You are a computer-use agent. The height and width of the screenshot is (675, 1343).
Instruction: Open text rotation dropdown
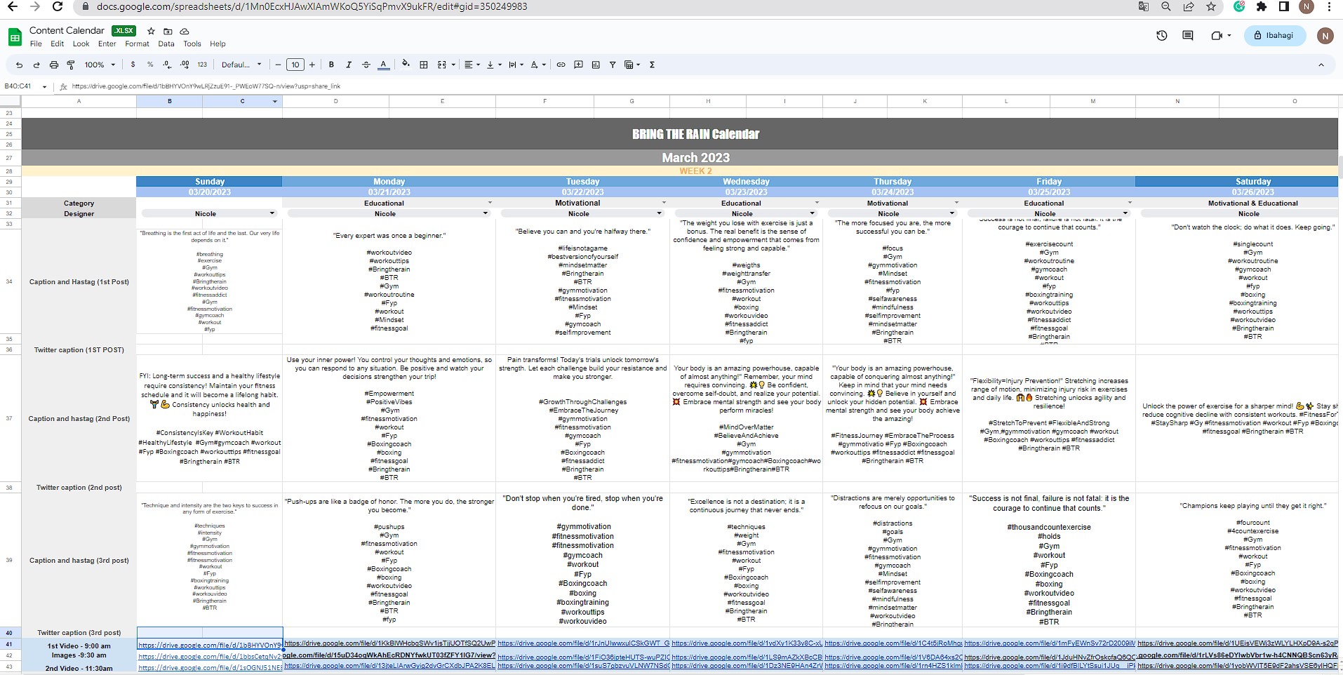point(537,65)
